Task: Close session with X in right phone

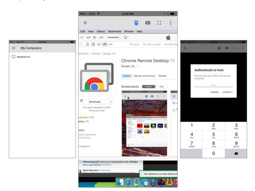Action: click(x=185, y=48)
